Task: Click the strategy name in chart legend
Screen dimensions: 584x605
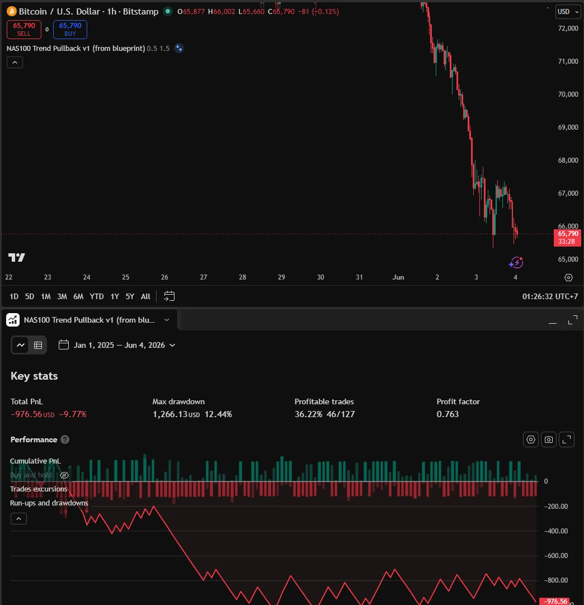Action: pyautogui.click(x=76, y=48)
